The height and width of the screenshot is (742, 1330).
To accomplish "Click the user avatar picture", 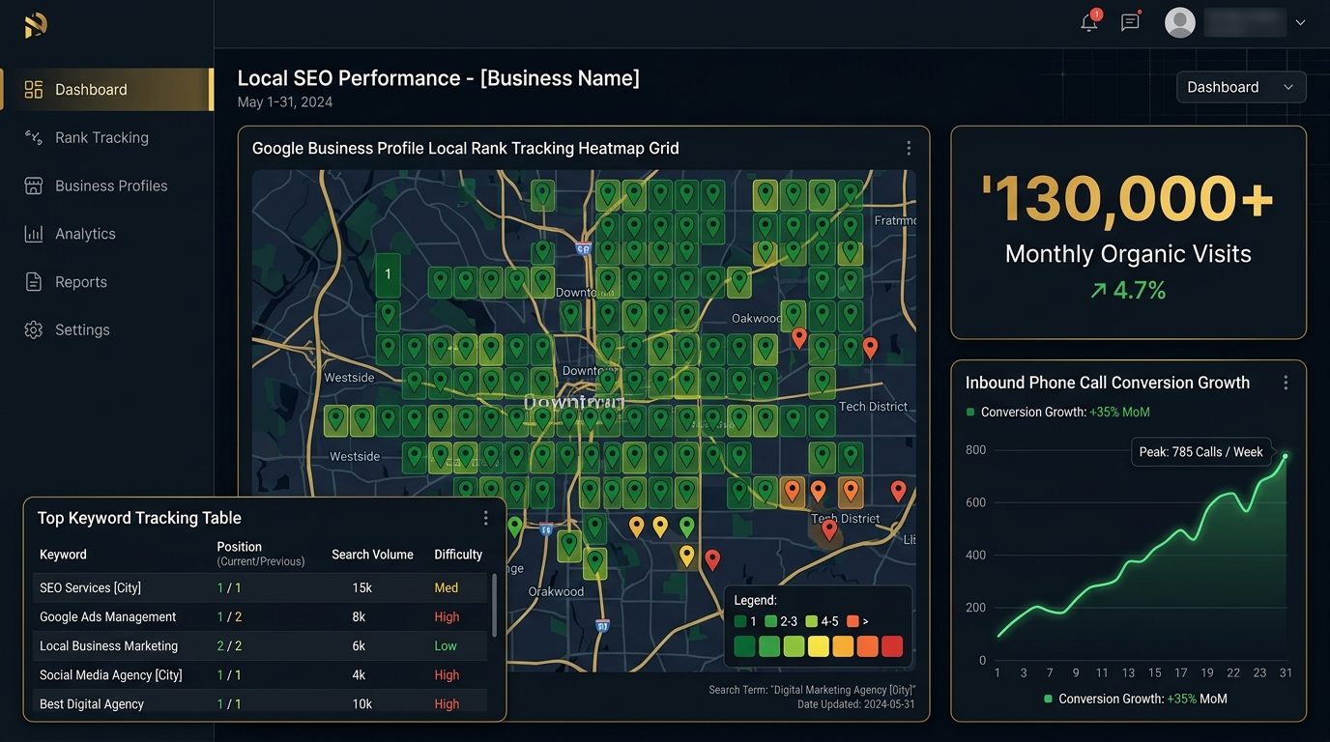I will point(1180,22).
